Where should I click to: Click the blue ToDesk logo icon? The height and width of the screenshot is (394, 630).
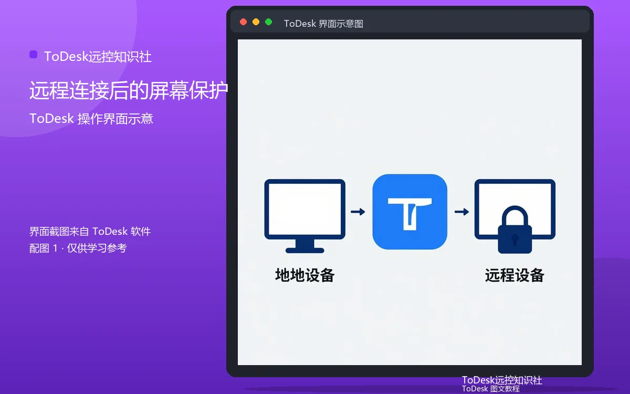pyautogui.click(x=409, y=212)
